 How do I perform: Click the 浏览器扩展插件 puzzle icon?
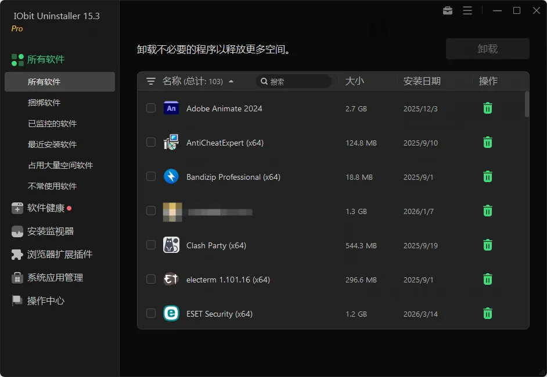(17, 255)
